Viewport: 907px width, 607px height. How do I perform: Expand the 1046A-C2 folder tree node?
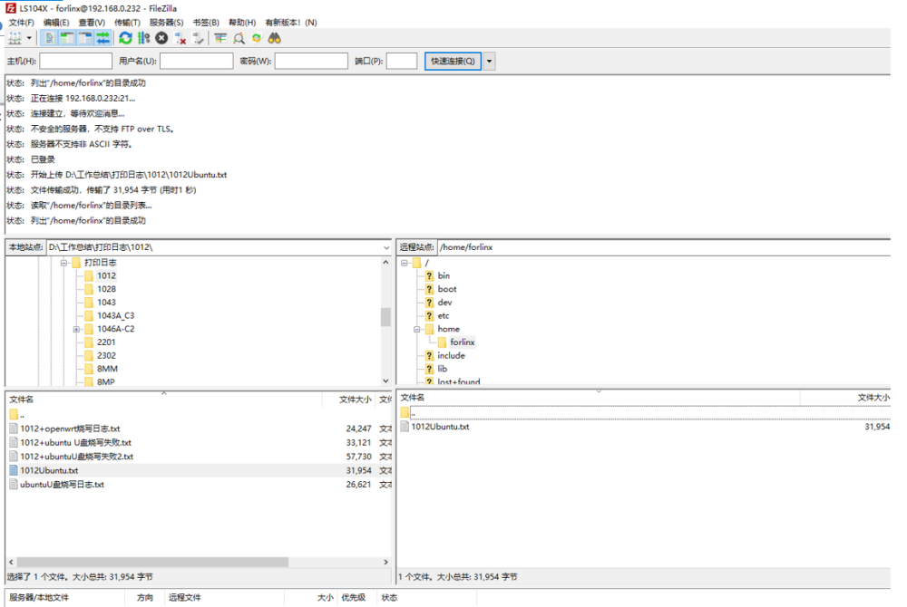77,329
